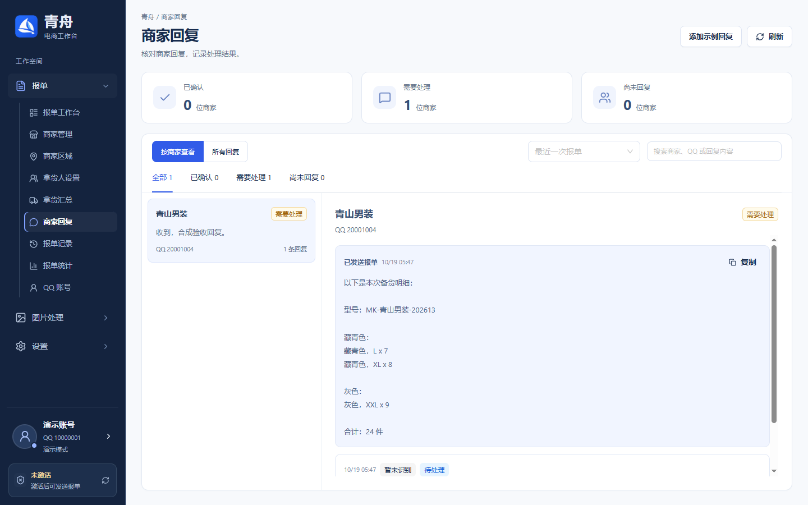
Task: Click the demo account avatar icon
Action: [x=25, y=437]
